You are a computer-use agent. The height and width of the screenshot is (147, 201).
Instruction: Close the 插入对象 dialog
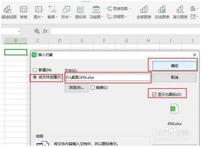coord(195,55)
